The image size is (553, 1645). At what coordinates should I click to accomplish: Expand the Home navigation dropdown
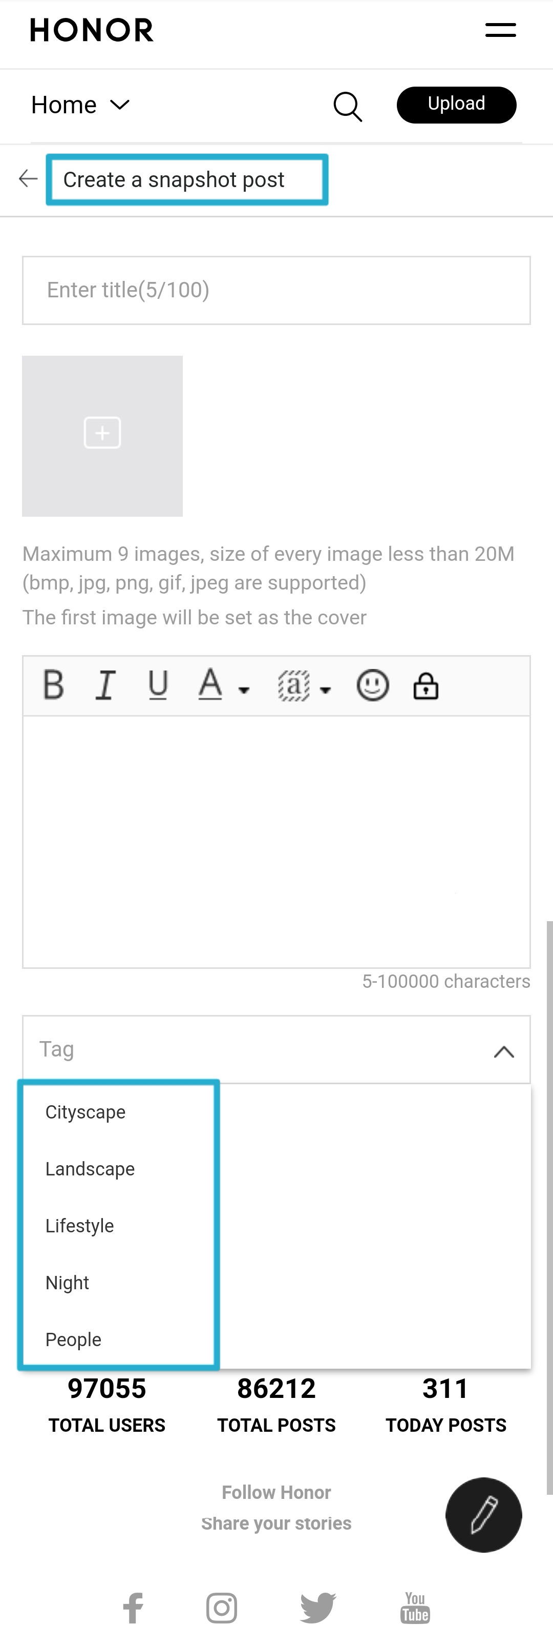[80, 105]
